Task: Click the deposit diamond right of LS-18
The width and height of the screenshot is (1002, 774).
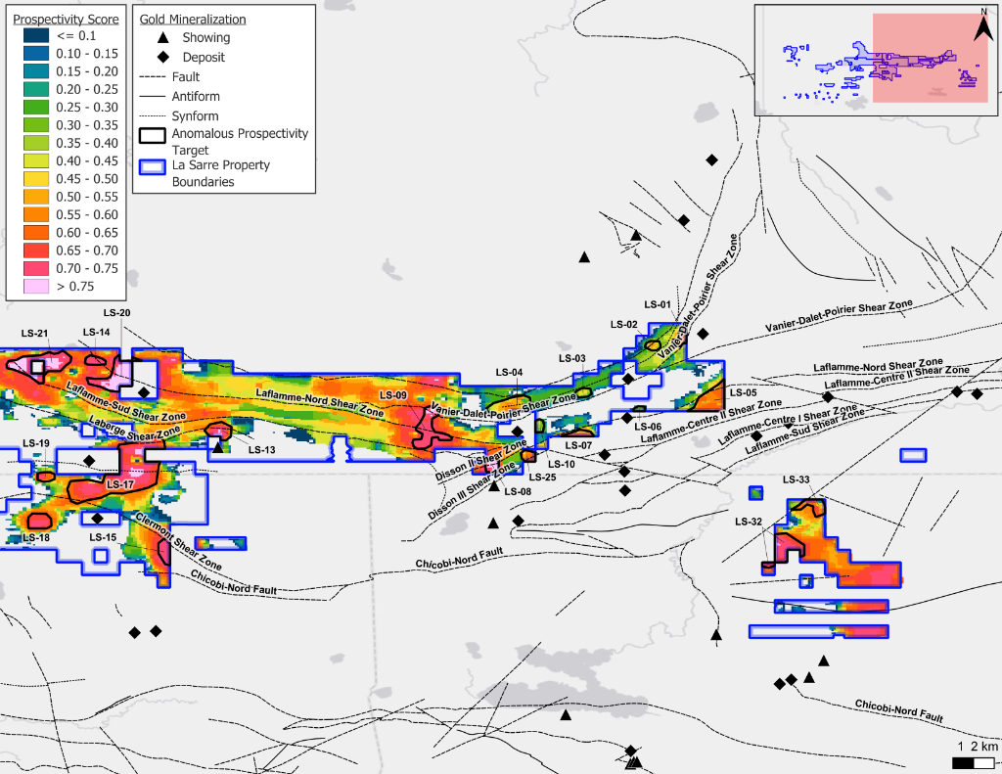Action: point(97,518)
